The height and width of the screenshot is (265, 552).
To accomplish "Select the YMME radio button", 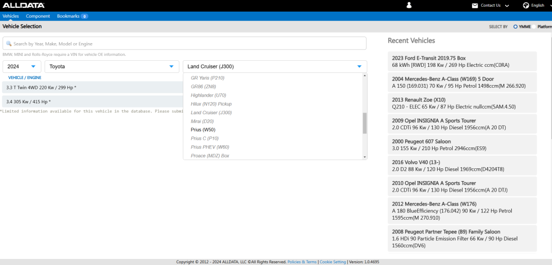I will coord(516,26).
